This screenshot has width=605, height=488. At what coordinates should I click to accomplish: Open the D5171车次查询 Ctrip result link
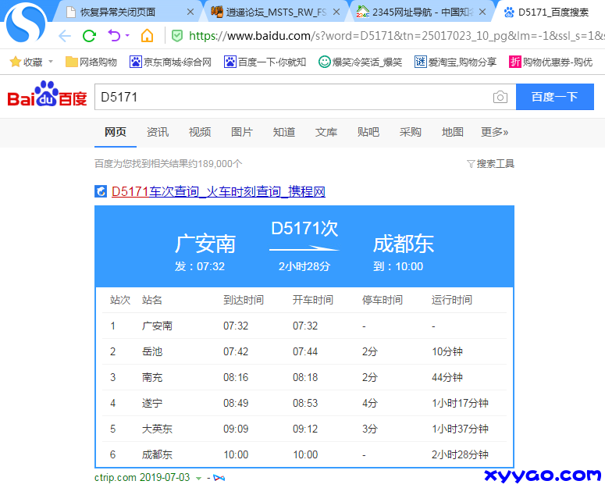218,191
